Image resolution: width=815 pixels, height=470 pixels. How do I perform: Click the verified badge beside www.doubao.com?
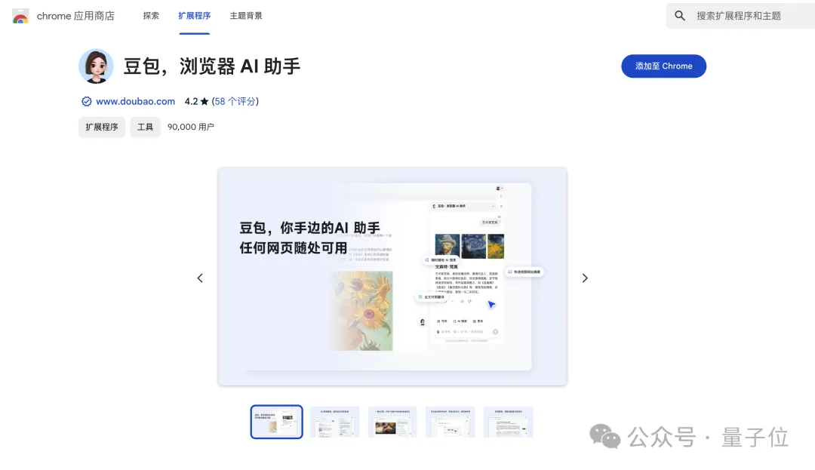tap(86, 101)
